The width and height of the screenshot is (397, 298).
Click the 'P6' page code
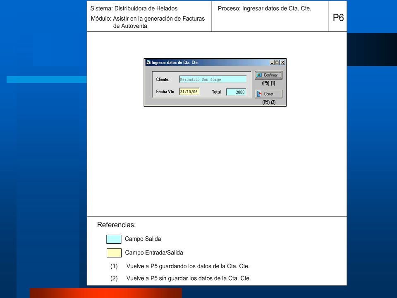click(338, 18)
